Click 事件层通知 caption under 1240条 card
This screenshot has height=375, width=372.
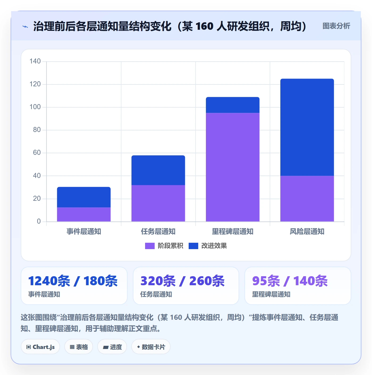[x=44, y=294]
